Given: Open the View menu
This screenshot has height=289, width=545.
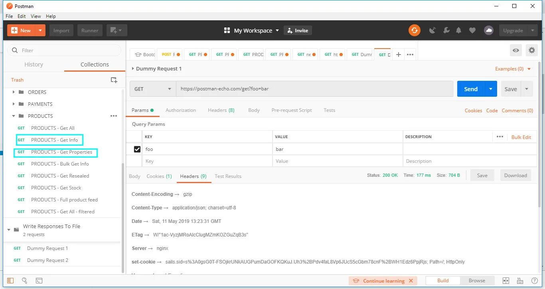Looking at the screenshot, I should (x=36, y=16).
